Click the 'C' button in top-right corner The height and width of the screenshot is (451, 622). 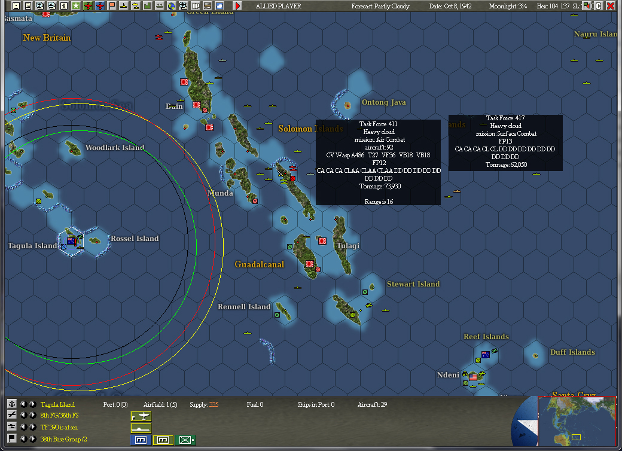tap(599, 6)
